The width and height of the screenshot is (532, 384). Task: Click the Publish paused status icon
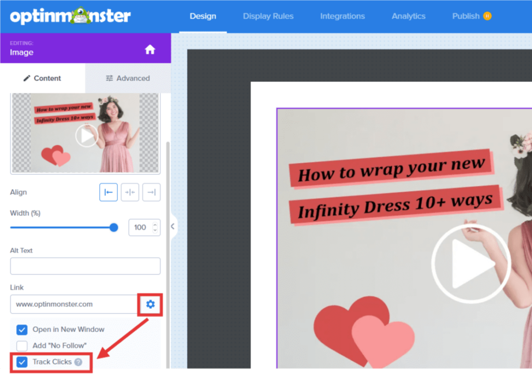coord(487,16)
